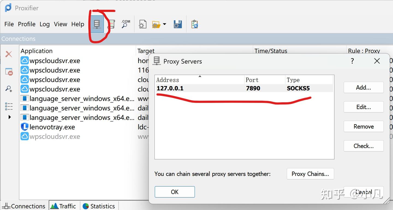Close the Proxy Servers dialog
The width and height of the screenshot is (393, 210).
(x=377, y=61)
